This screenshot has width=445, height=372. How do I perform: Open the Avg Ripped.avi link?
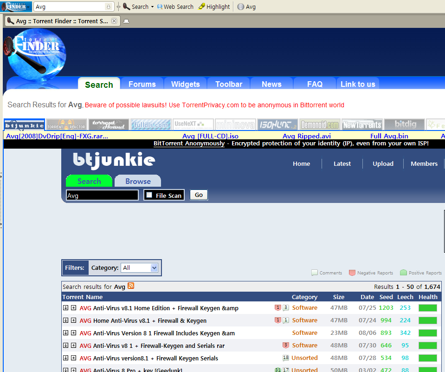pos(307,136)
